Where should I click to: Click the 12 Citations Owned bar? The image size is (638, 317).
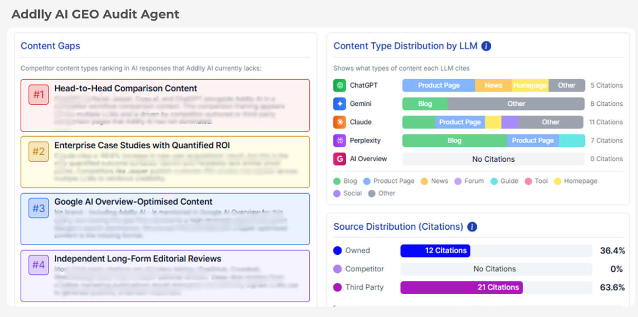point(435,251)
